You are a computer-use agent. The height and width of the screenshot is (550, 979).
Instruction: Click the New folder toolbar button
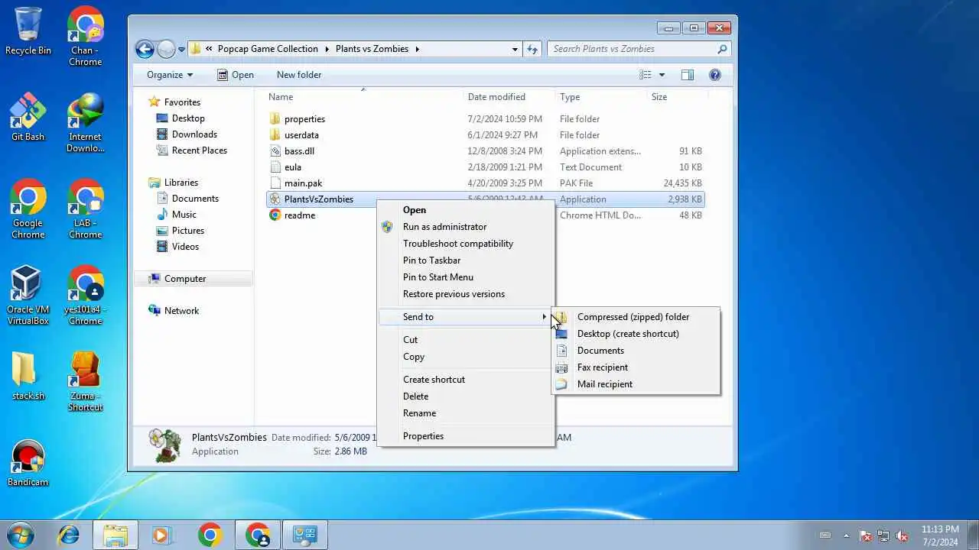pos(299,75)
